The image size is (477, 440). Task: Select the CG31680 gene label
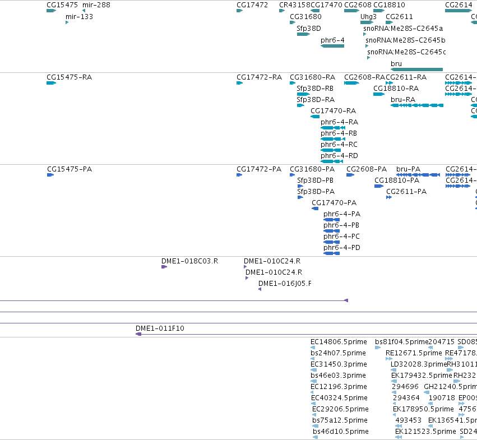coord(305,17)
